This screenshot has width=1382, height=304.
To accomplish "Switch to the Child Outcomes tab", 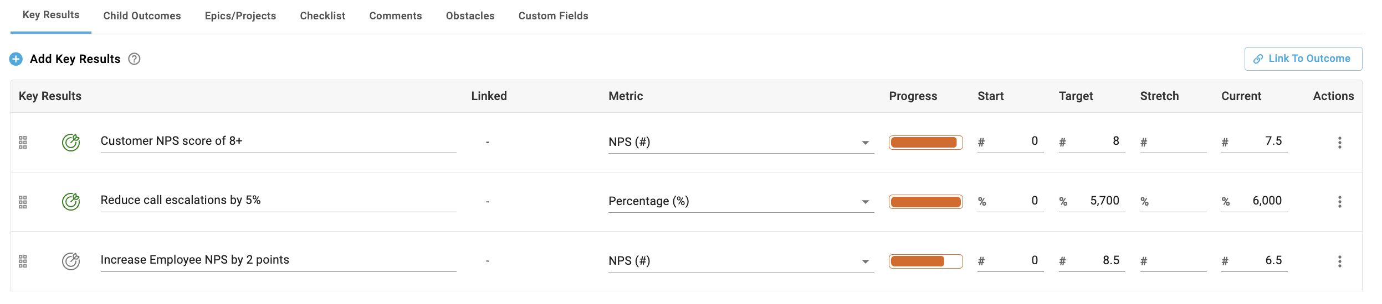I will tap(142, 16).
